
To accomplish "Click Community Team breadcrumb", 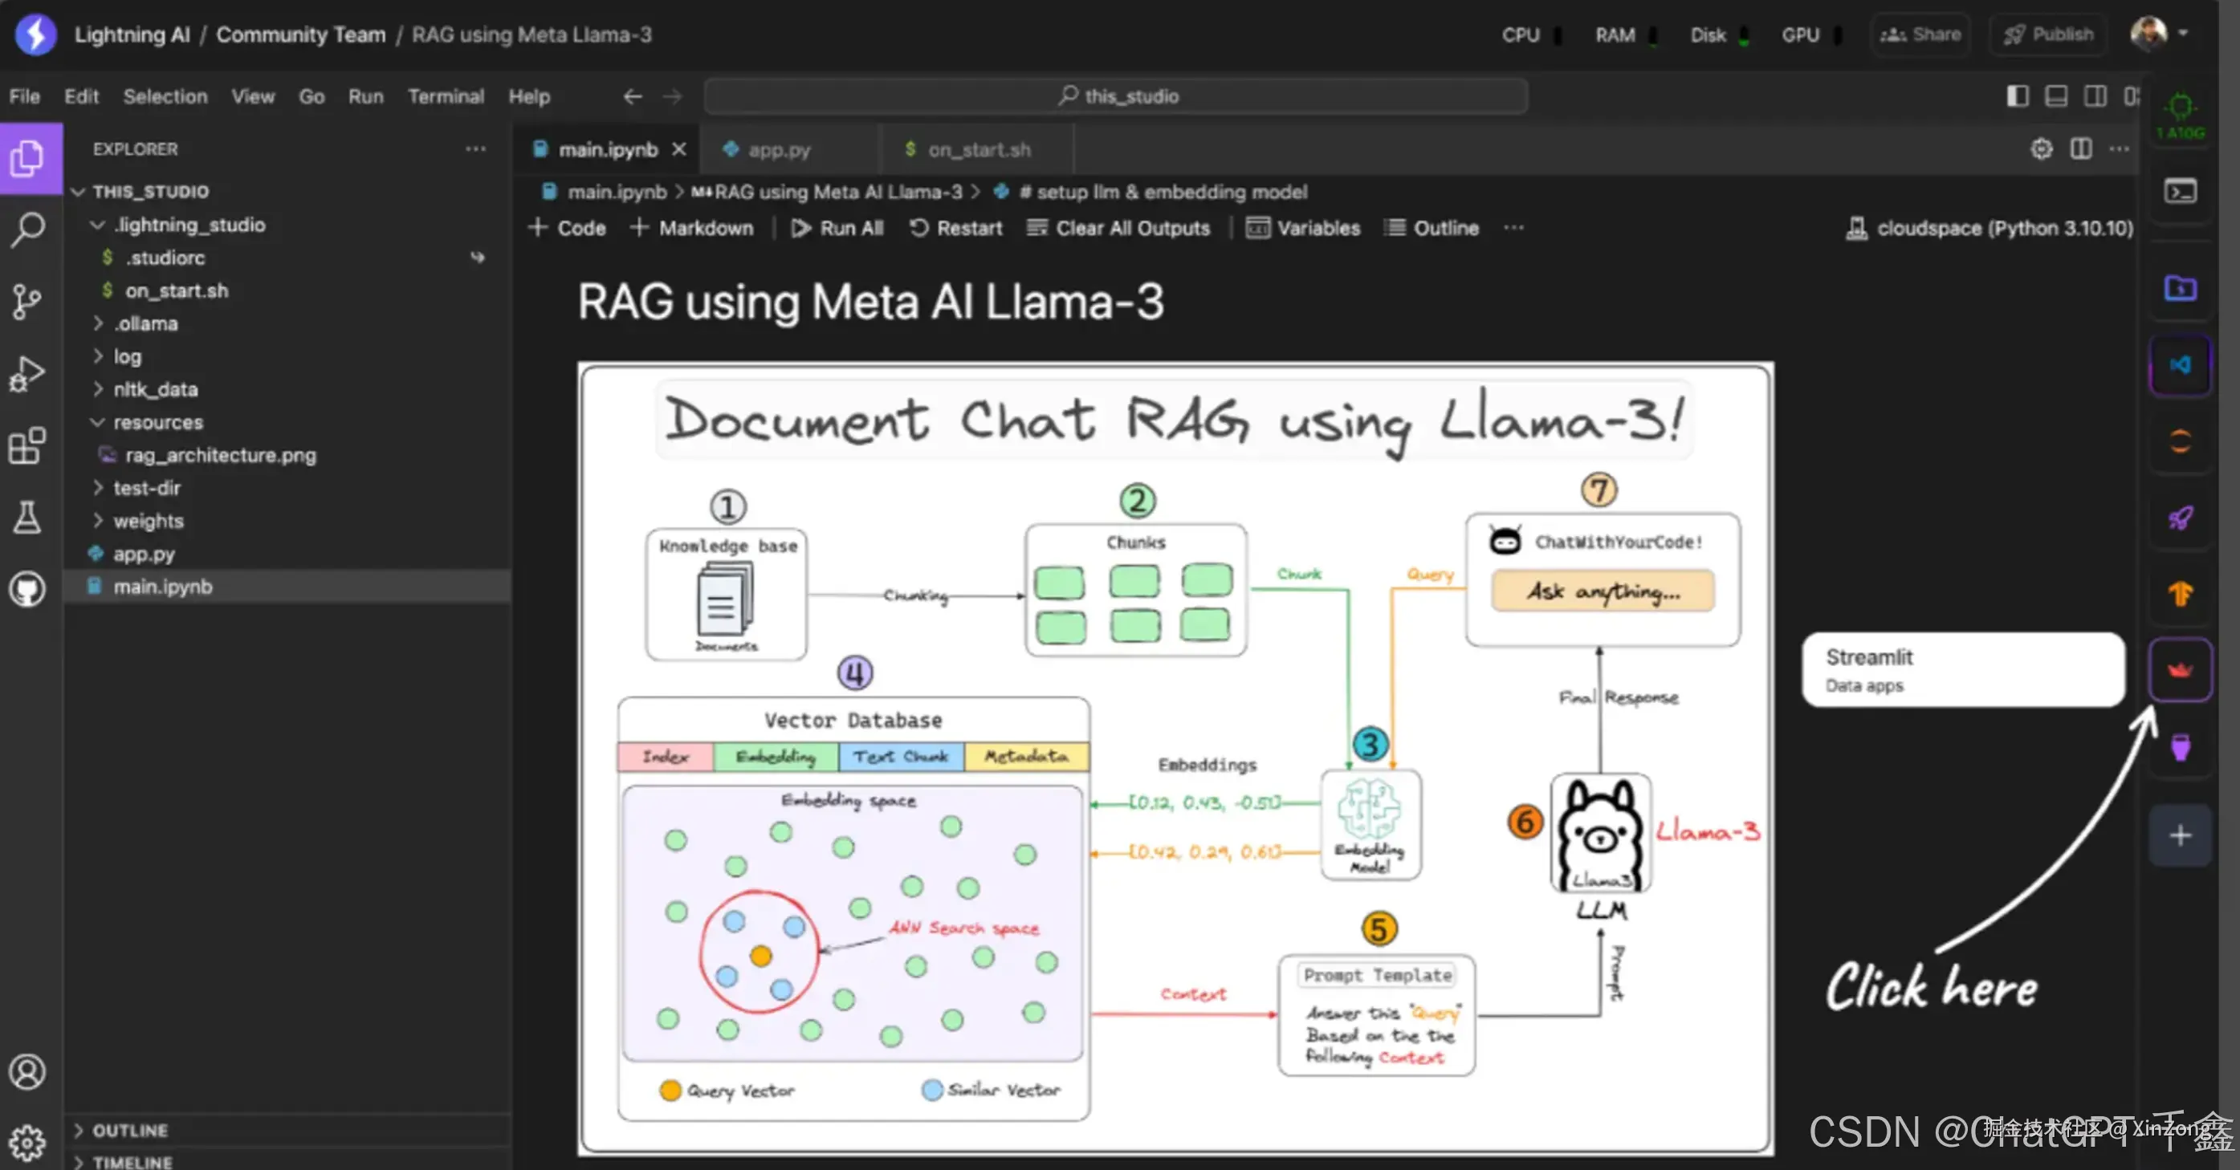I will 301,35.
